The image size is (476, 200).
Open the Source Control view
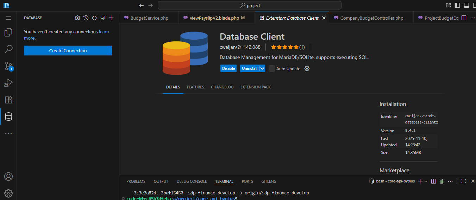pyautogui.click(x=8, y=66)
